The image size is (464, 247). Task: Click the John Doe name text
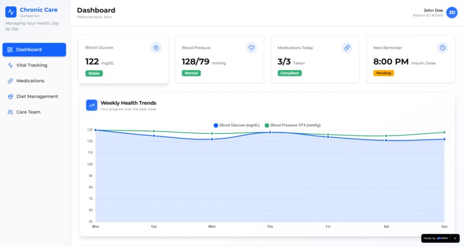click(x=433, y=10)
